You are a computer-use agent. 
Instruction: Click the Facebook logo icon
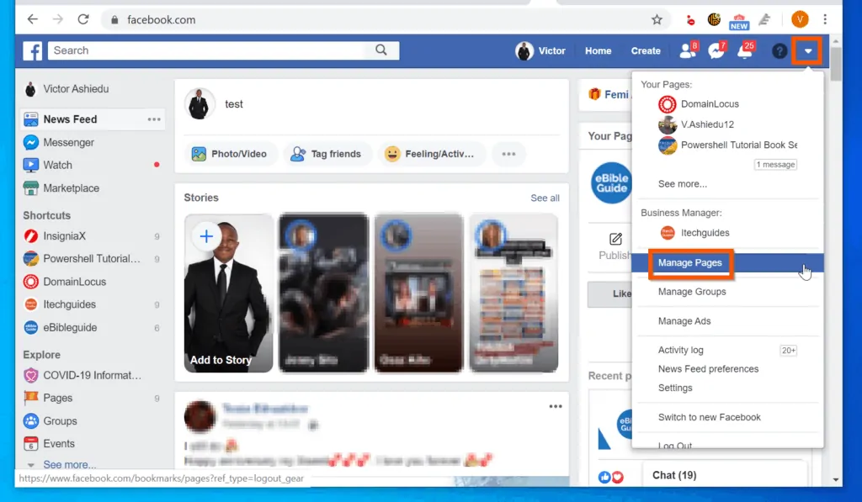pyautogui.click(x=33, y=50)
